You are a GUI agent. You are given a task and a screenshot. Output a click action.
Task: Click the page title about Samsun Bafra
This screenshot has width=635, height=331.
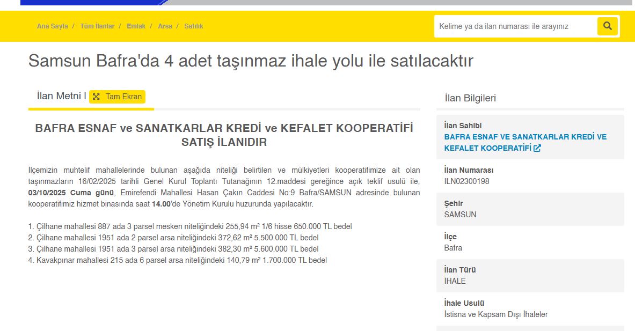click(x=251, y=61)
